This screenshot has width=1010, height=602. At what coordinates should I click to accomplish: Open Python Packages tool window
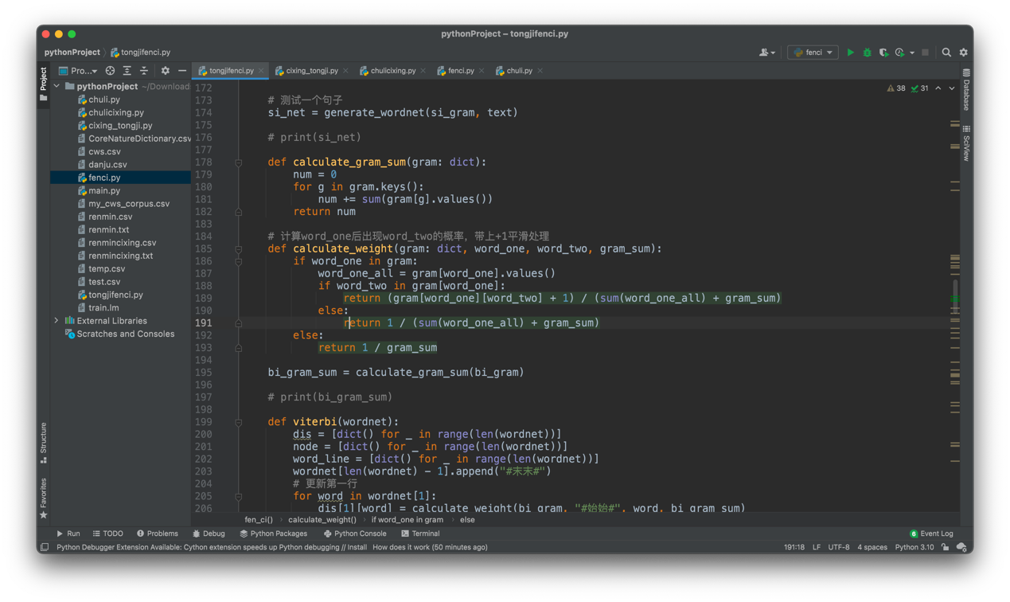point(273,534)
